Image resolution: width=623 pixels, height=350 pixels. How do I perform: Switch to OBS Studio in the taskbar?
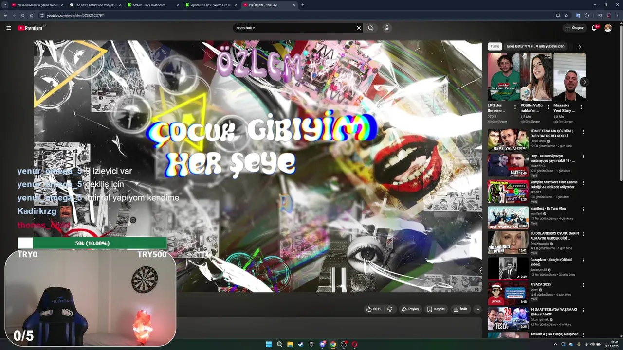344,344
